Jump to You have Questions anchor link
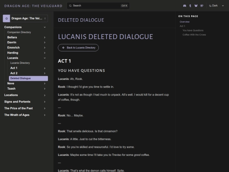Image resolution: width=229 pixels, height=172 pixels. (x=193, y=31)
